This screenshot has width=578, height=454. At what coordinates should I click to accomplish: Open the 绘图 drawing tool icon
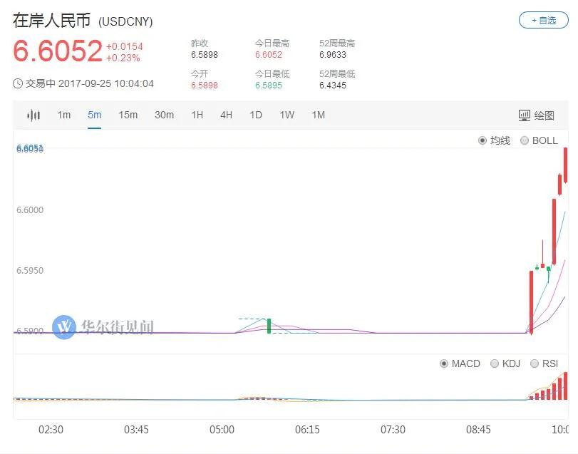pos(524,115)
